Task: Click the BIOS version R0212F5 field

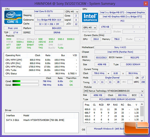Action: (x=135, y=58)
